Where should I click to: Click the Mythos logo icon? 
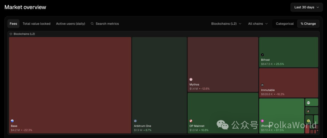click(x=191, y=79)
